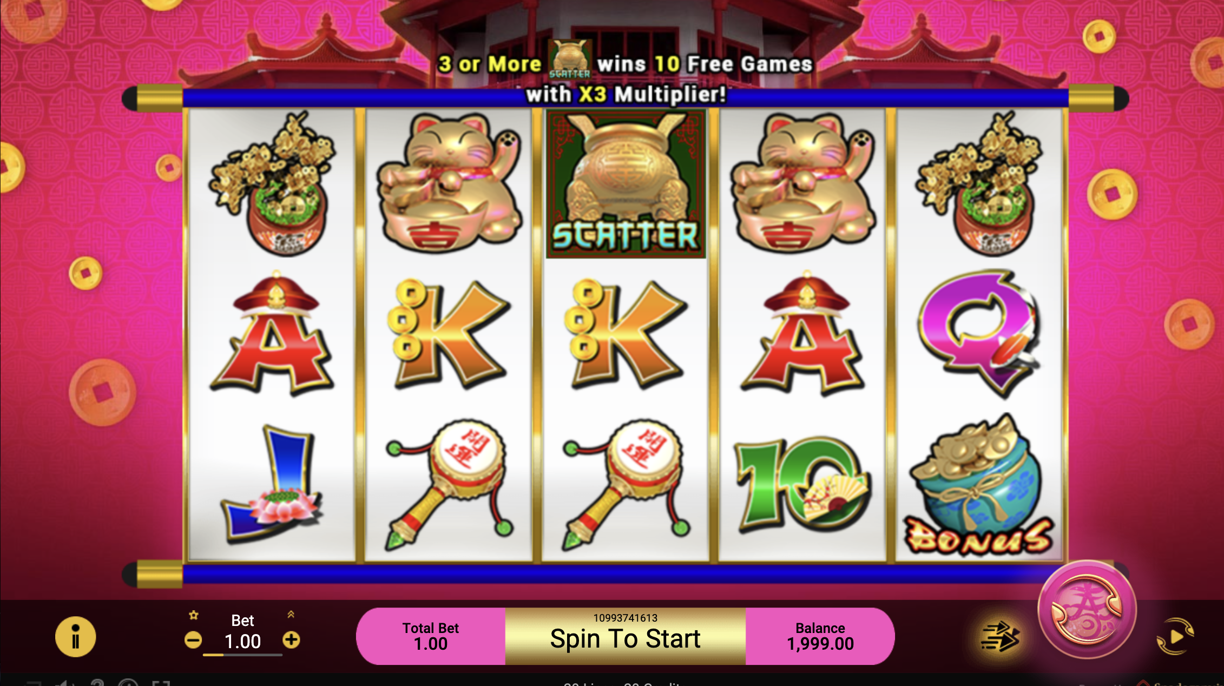Open the game info paytable button
1224x686 pixels.
coord(75,637)
